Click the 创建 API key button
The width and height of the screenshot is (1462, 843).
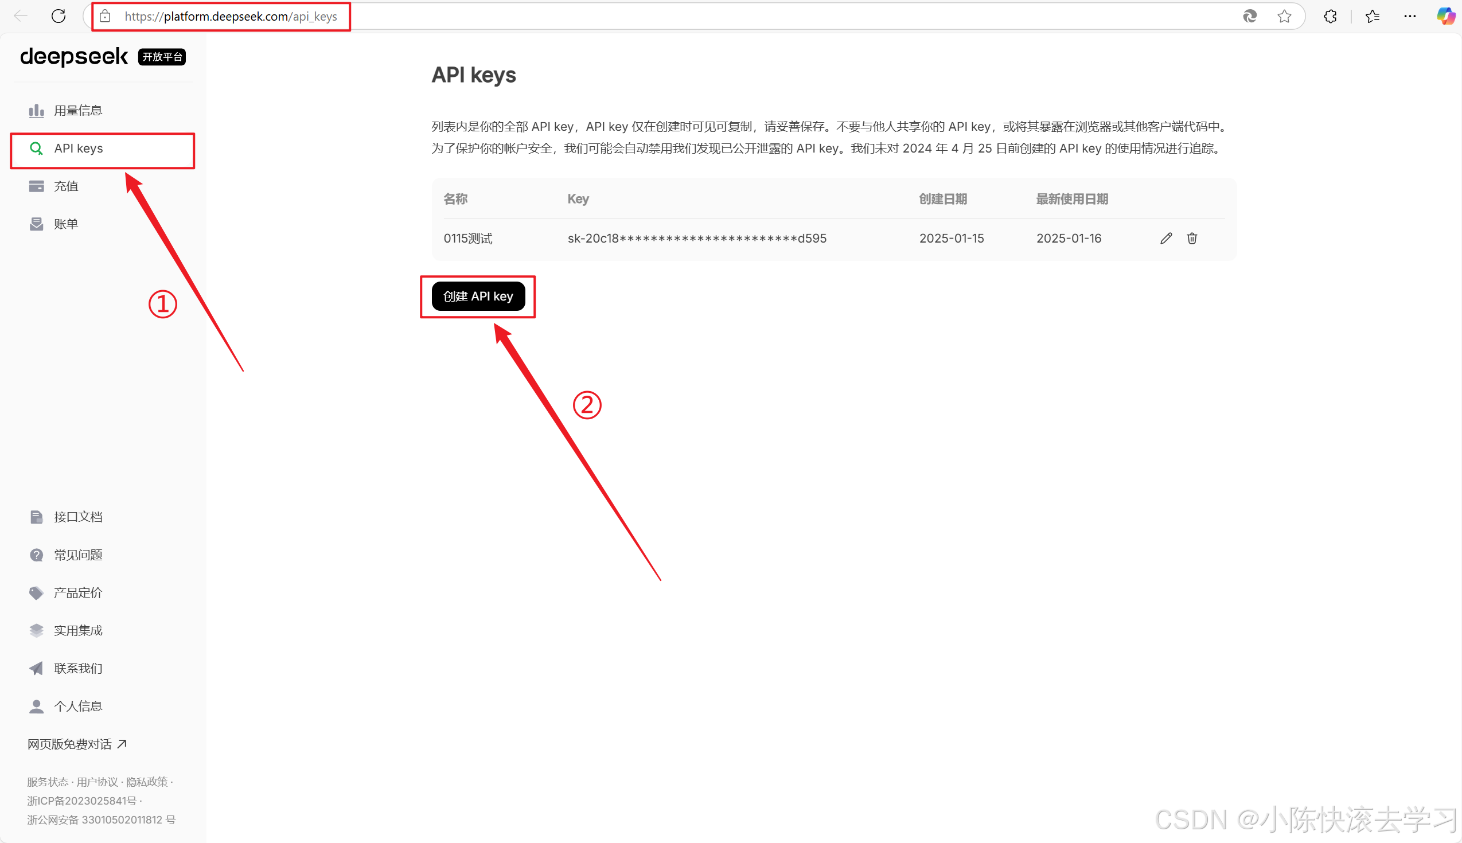point(478,296)
